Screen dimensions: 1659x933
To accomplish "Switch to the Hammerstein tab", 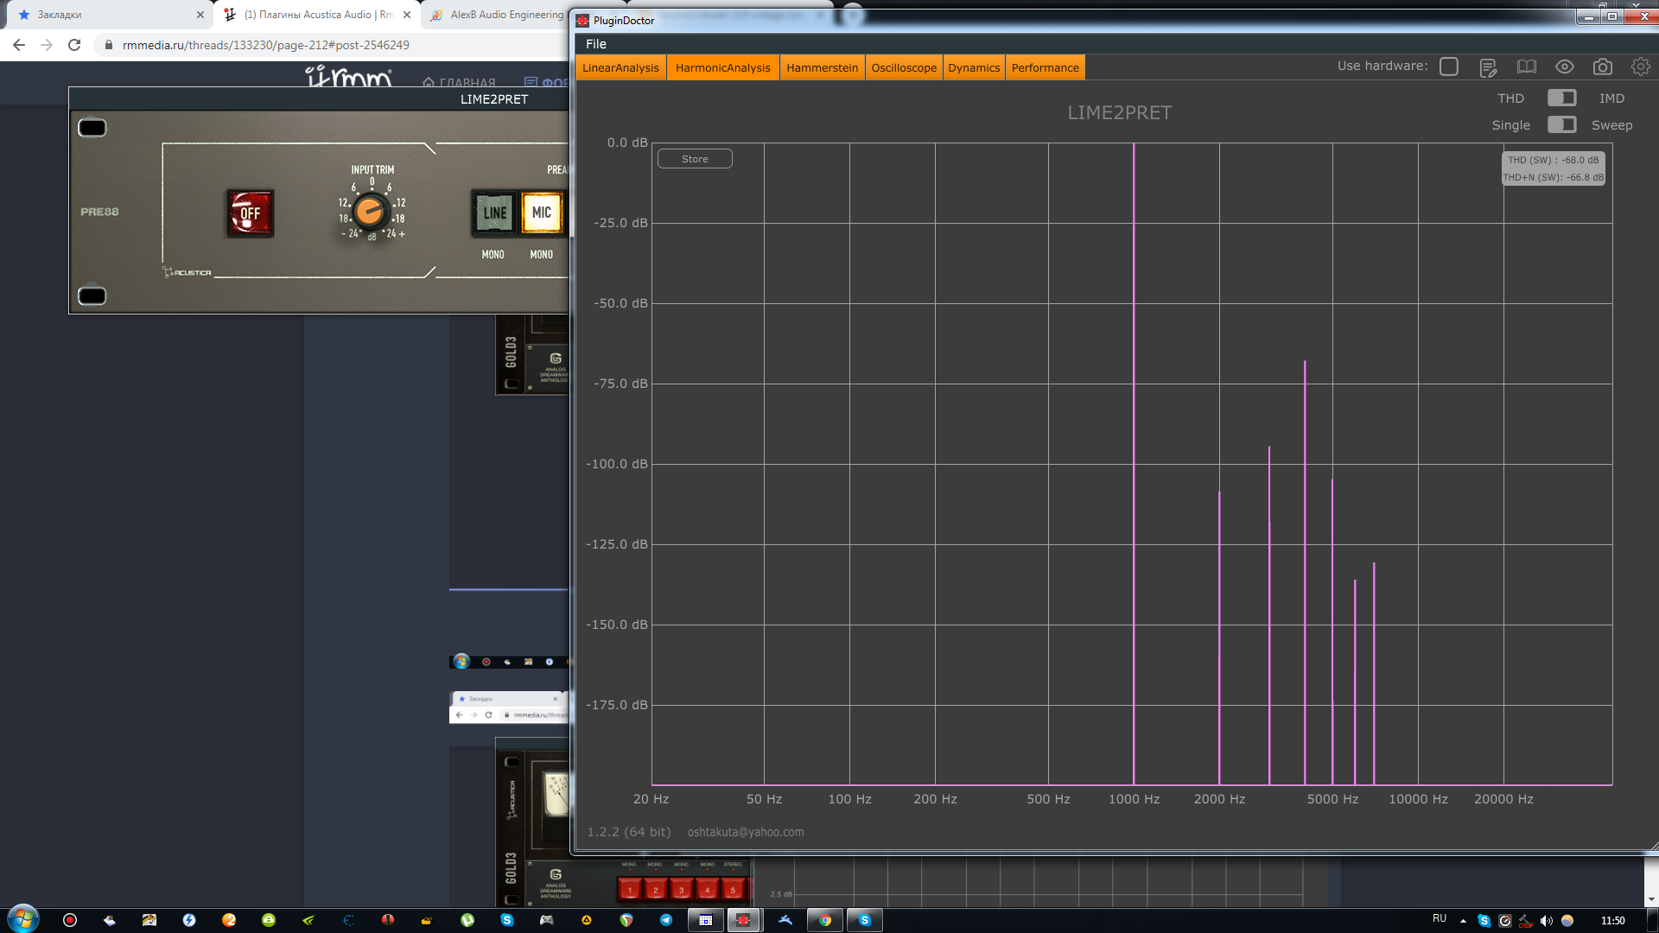I will (822, 67).
